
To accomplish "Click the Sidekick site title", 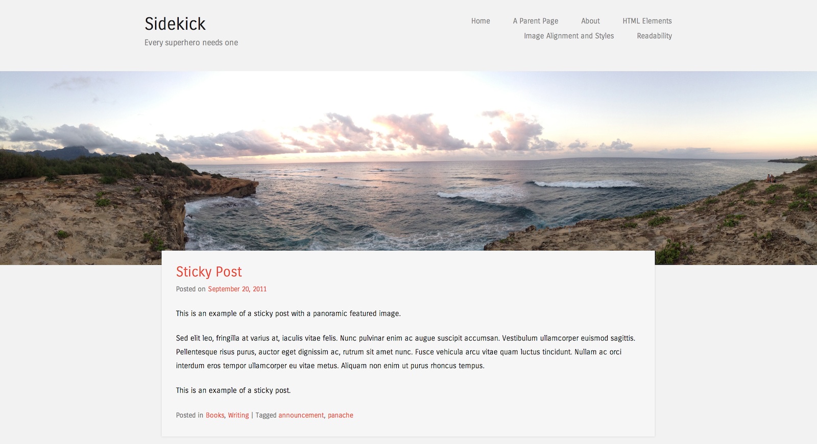I will (x=175, y=24).
